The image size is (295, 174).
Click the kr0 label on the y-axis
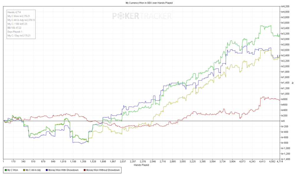283,121
